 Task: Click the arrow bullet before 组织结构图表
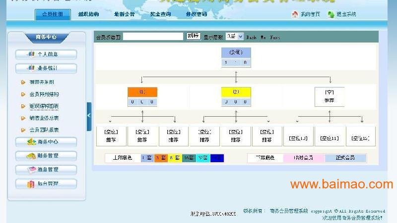click(x=23, y=106)
